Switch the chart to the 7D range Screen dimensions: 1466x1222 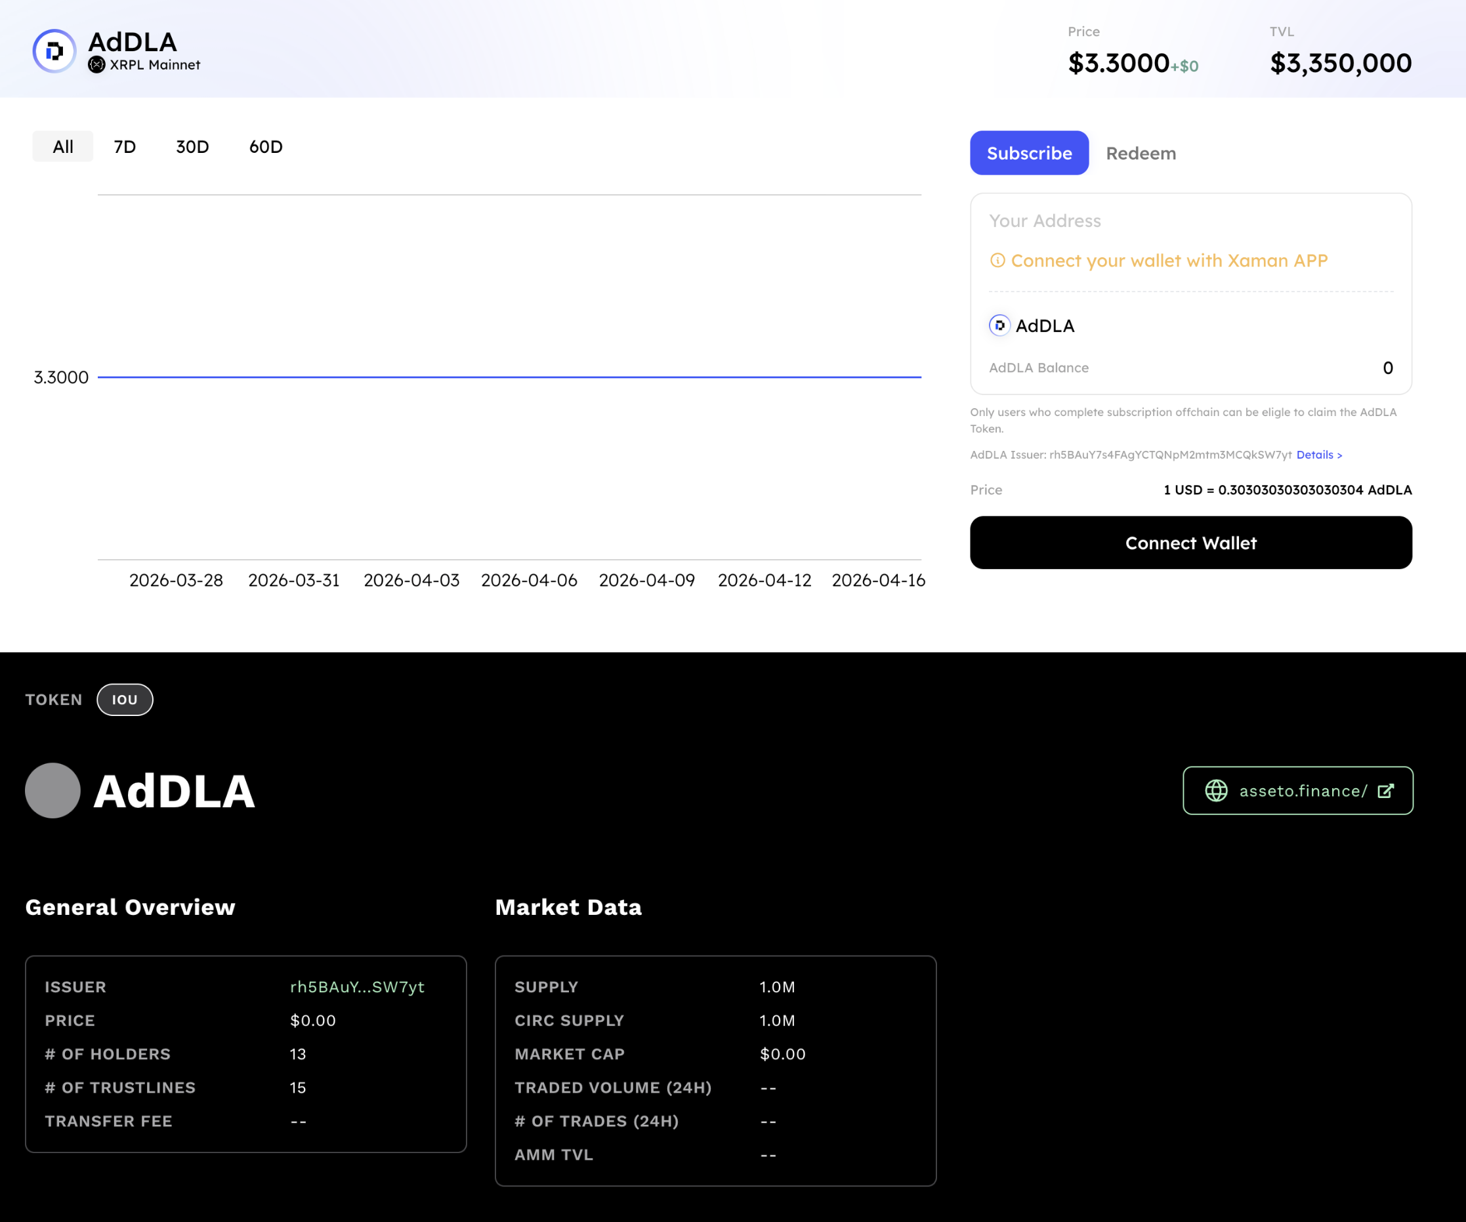(125, 146)
